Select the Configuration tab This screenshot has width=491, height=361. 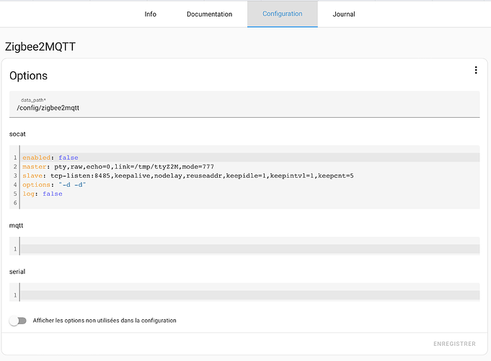point(283,14)
